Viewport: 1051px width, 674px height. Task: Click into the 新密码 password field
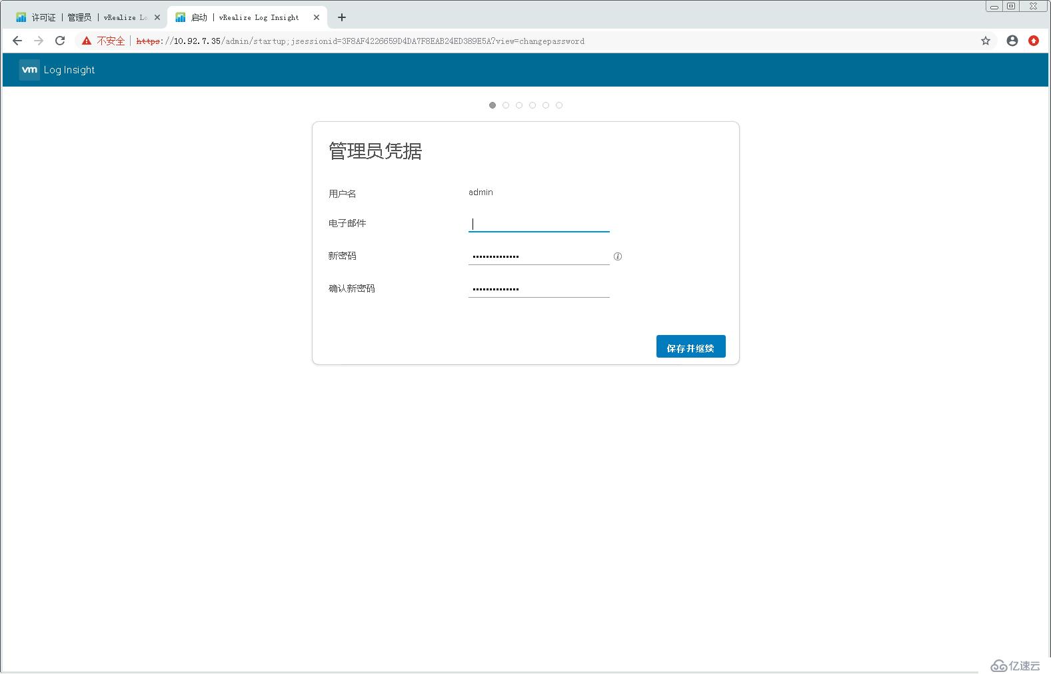538,256
